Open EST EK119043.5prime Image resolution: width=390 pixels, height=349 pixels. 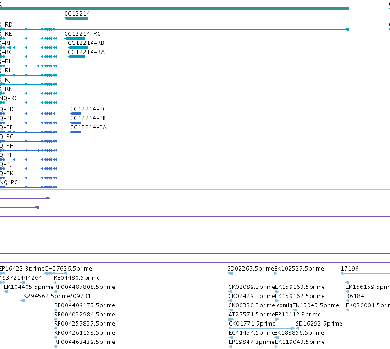300,342
